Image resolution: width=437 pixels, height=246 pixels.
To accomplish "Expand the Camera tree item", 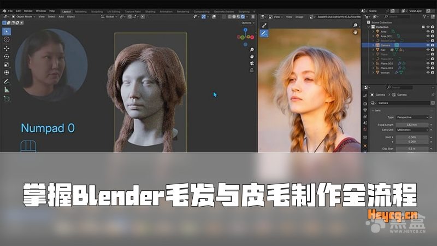I will coord(373,45).
